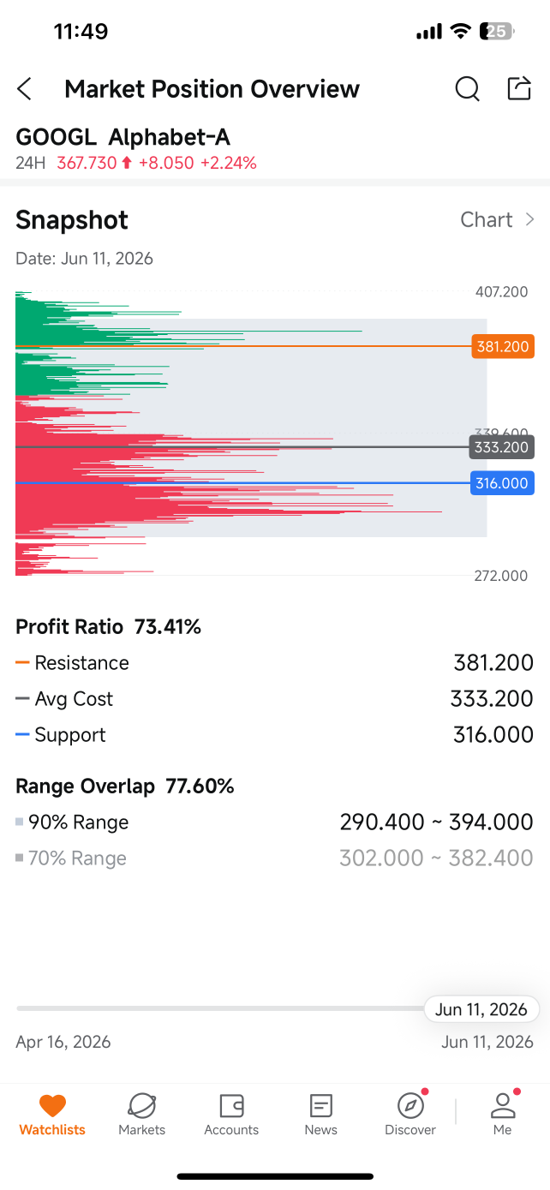
Task: Tap the Snapshot heading
Action: click(x=72, y=220)
